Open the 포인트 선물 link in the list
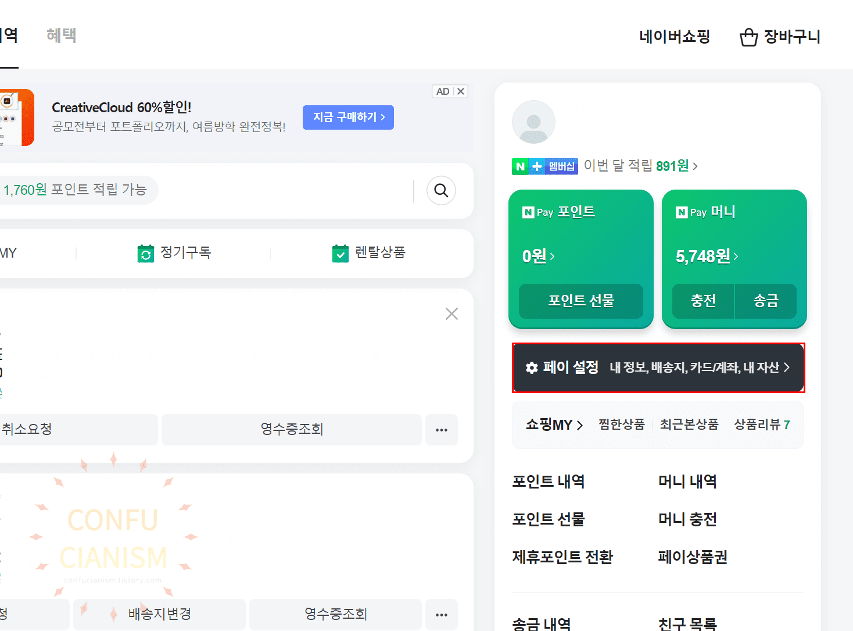 pyautogui.click(x=549, y=519)
